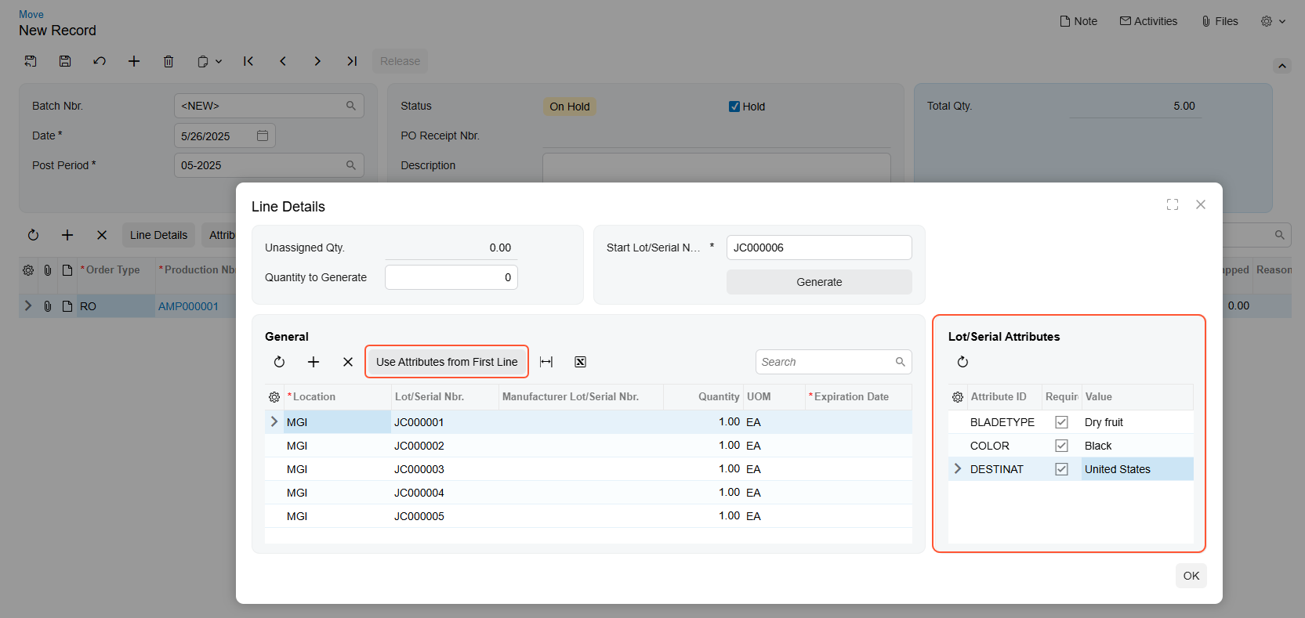
Task: Click Use Attributes from First Line
Action: pos(447,362)
